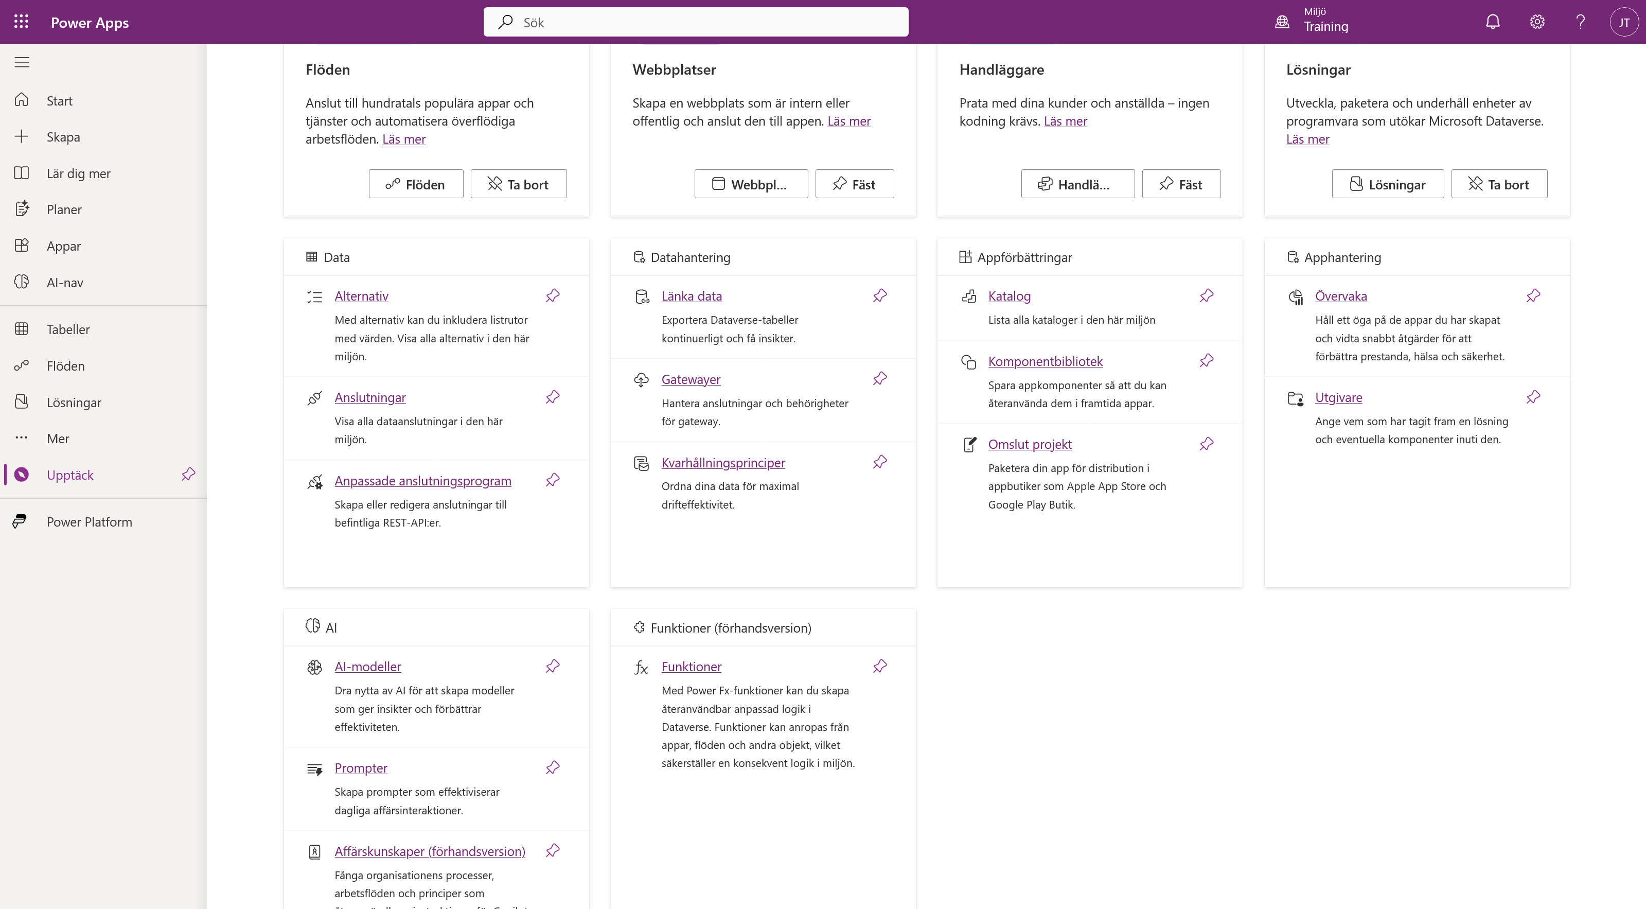Pin the Övervaka item

1533,295
